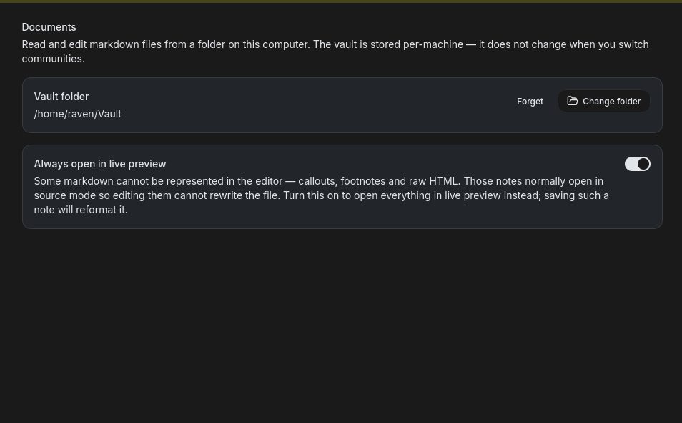Click the "Read and edit markdown files" sentence

click(166, 44)
